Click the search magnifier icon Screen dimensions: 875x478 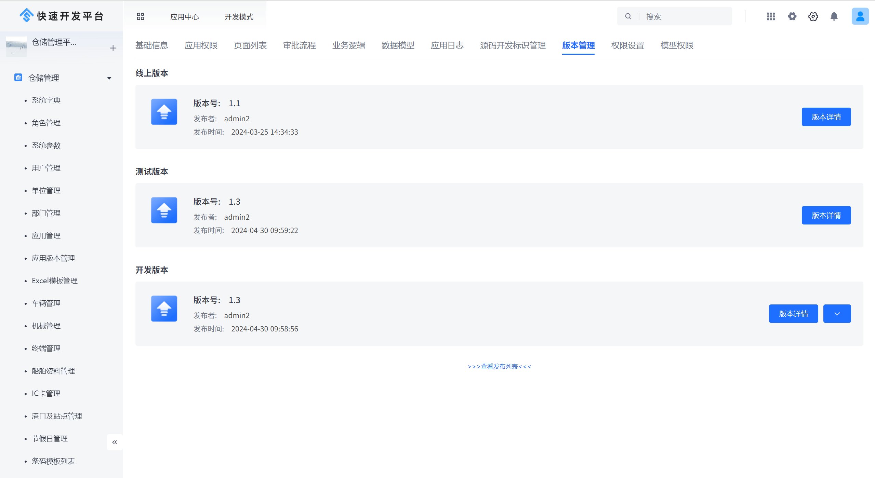coord(628,16)
